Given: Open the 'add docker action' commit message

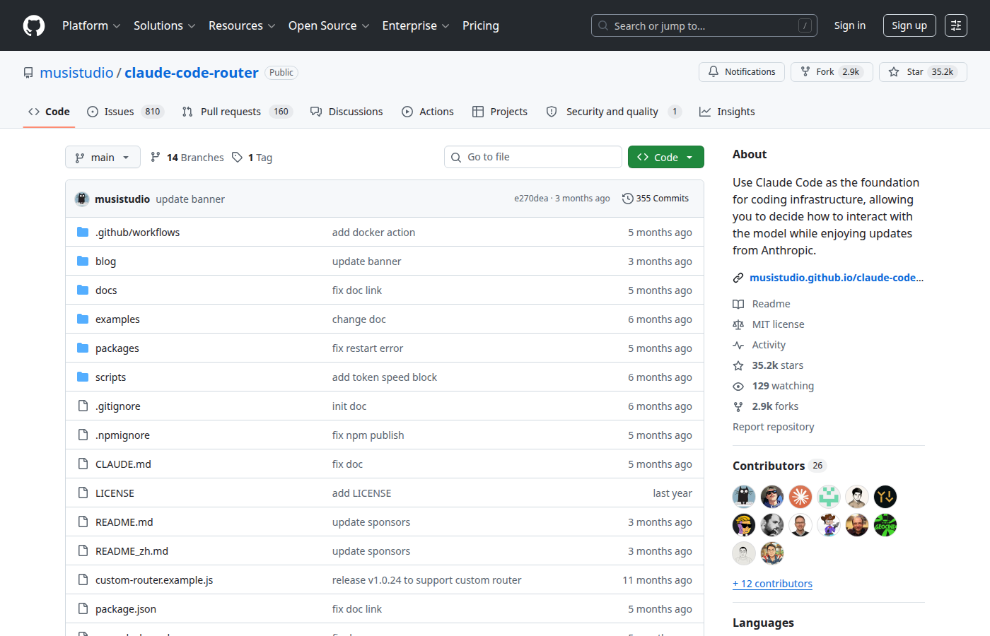Looking at the screenshot, I should click(x=373, y=232).
